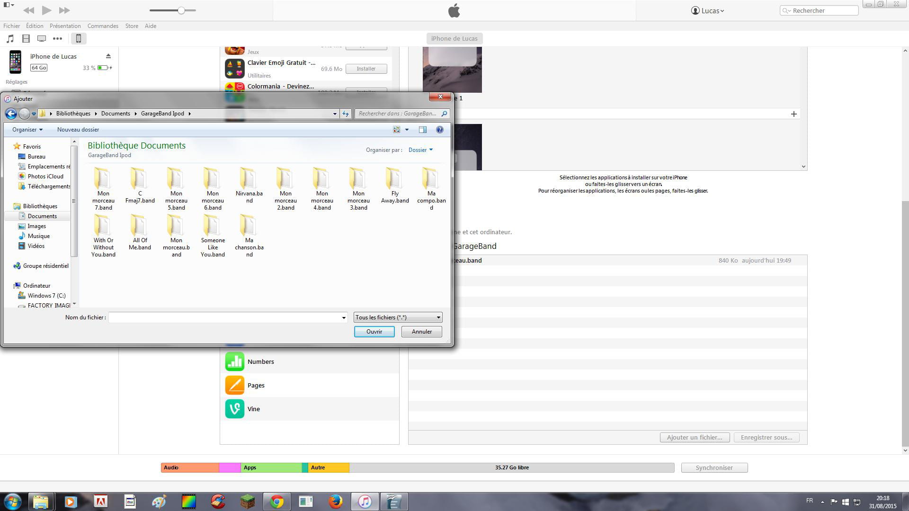
Task: Open the Vine app entry
Action: pos(253,409)
